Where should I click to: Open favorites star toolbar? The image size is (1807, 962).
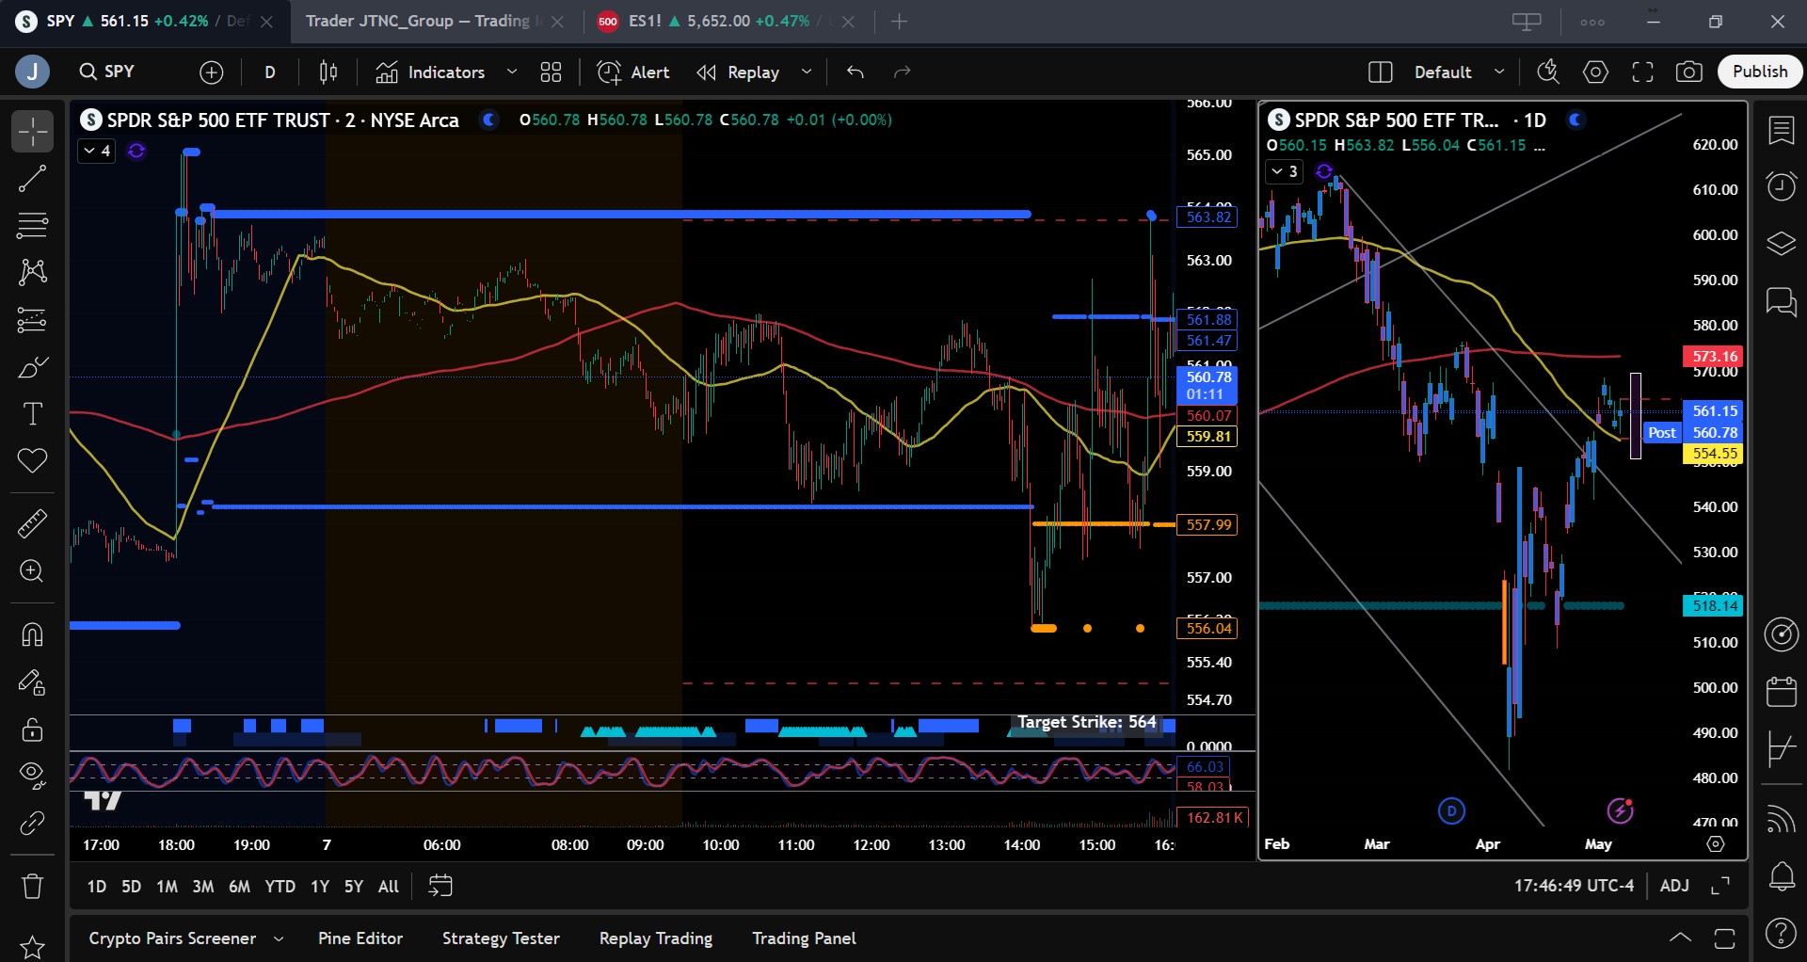tap(32, 947)
